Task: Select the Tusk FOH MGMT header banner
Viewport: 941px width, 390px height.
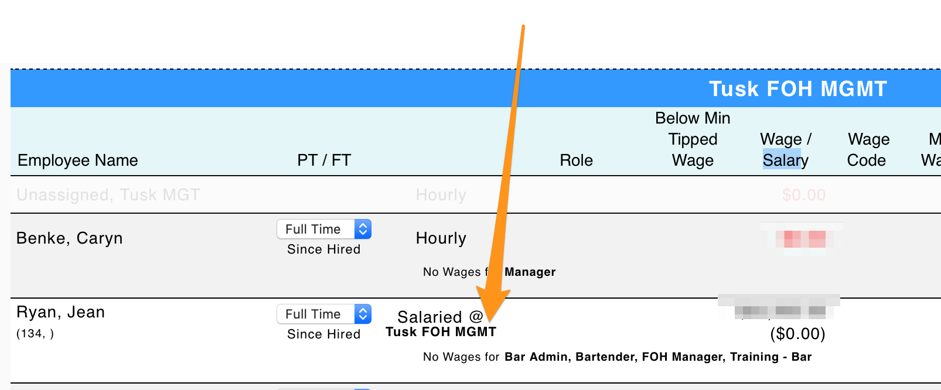Action: 476,88
